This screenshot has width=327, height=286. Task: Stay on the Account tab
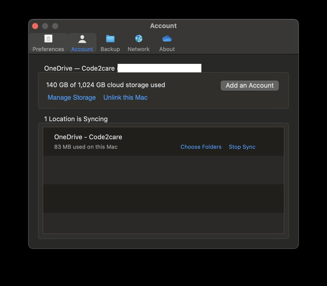(x=82, y=49)
